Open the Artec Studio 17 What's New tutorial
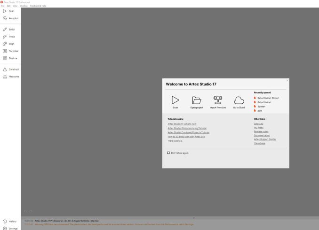 click(182, 124)
